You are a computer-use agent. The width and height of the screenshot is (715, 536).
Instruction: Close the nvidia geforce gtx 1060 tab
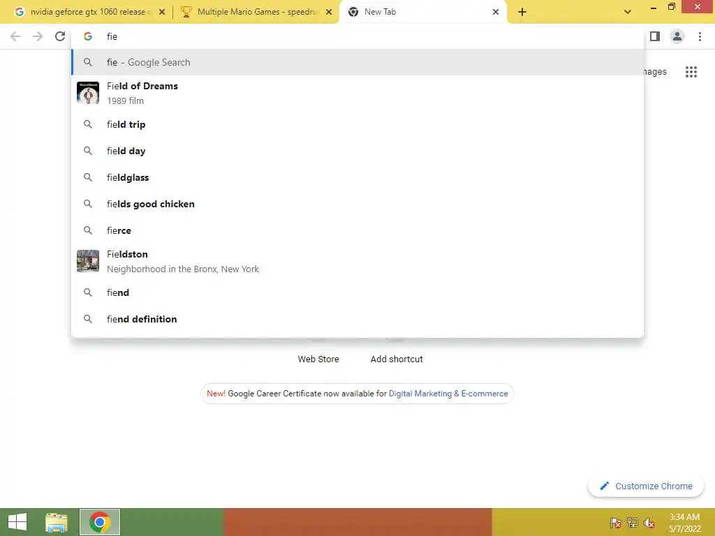pos(162,12)
